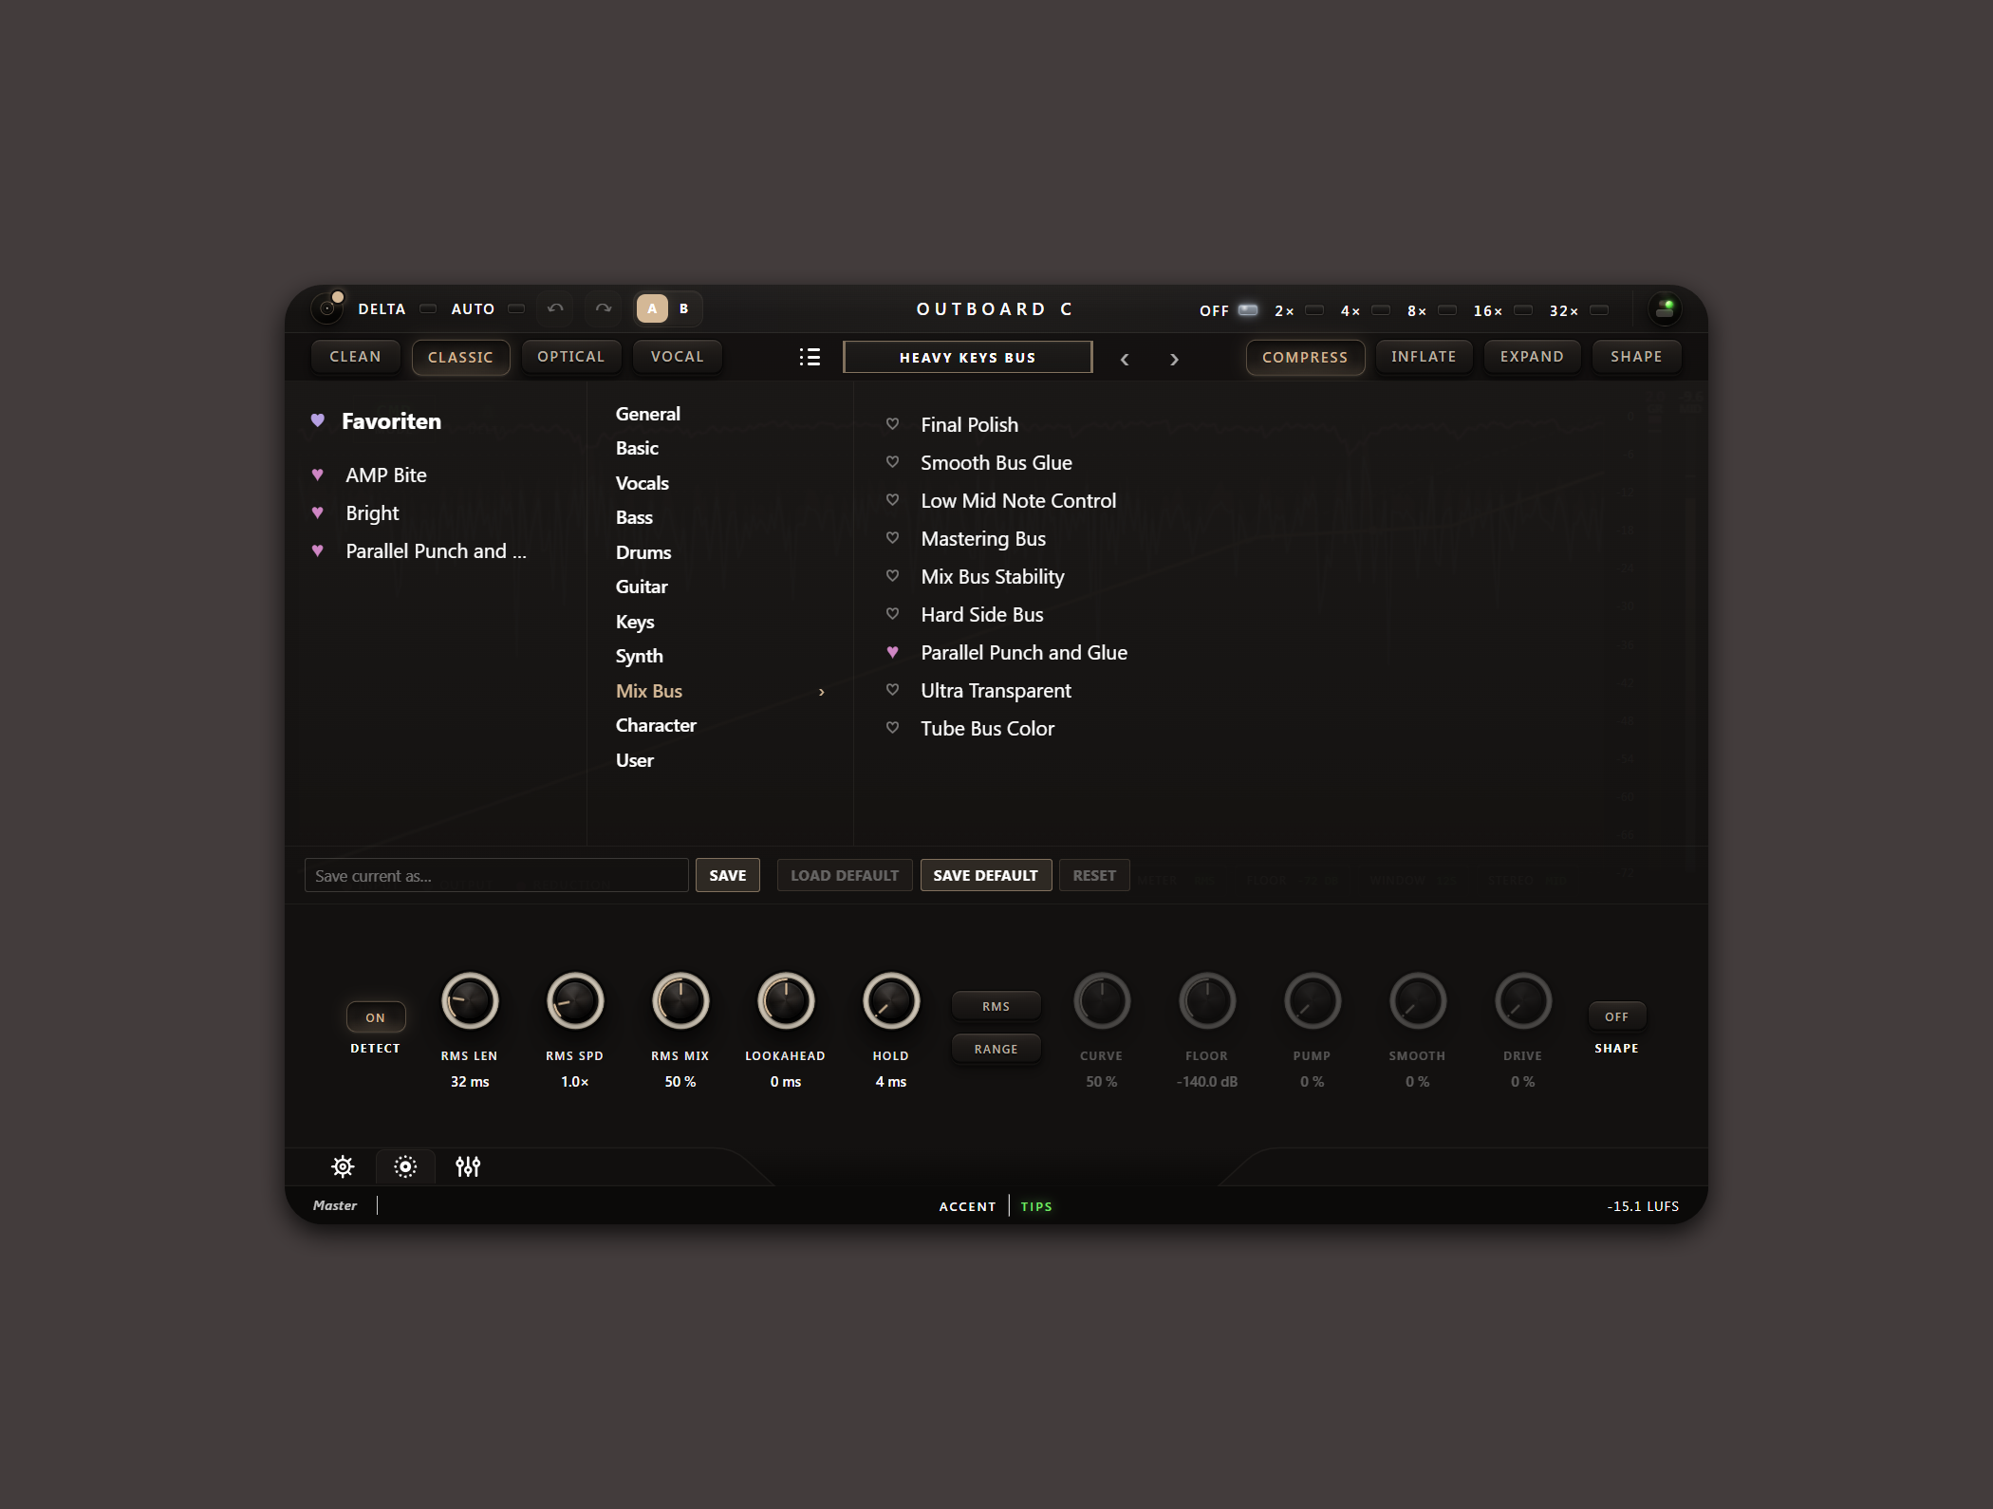Click the RANGE button
The height and width of the screenshot is (1509, 1993).
tap(996, 1049)
